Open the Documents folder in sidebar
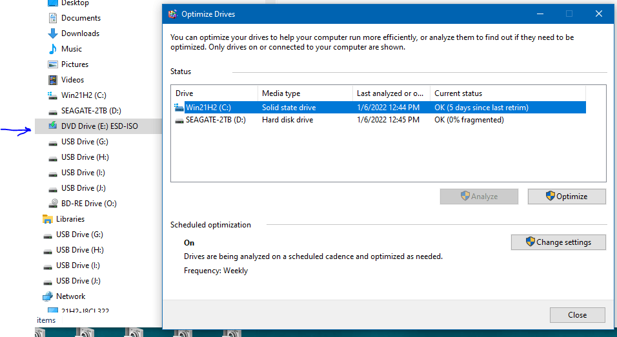This screenshot has width=617, height=337. click(81, 18)
